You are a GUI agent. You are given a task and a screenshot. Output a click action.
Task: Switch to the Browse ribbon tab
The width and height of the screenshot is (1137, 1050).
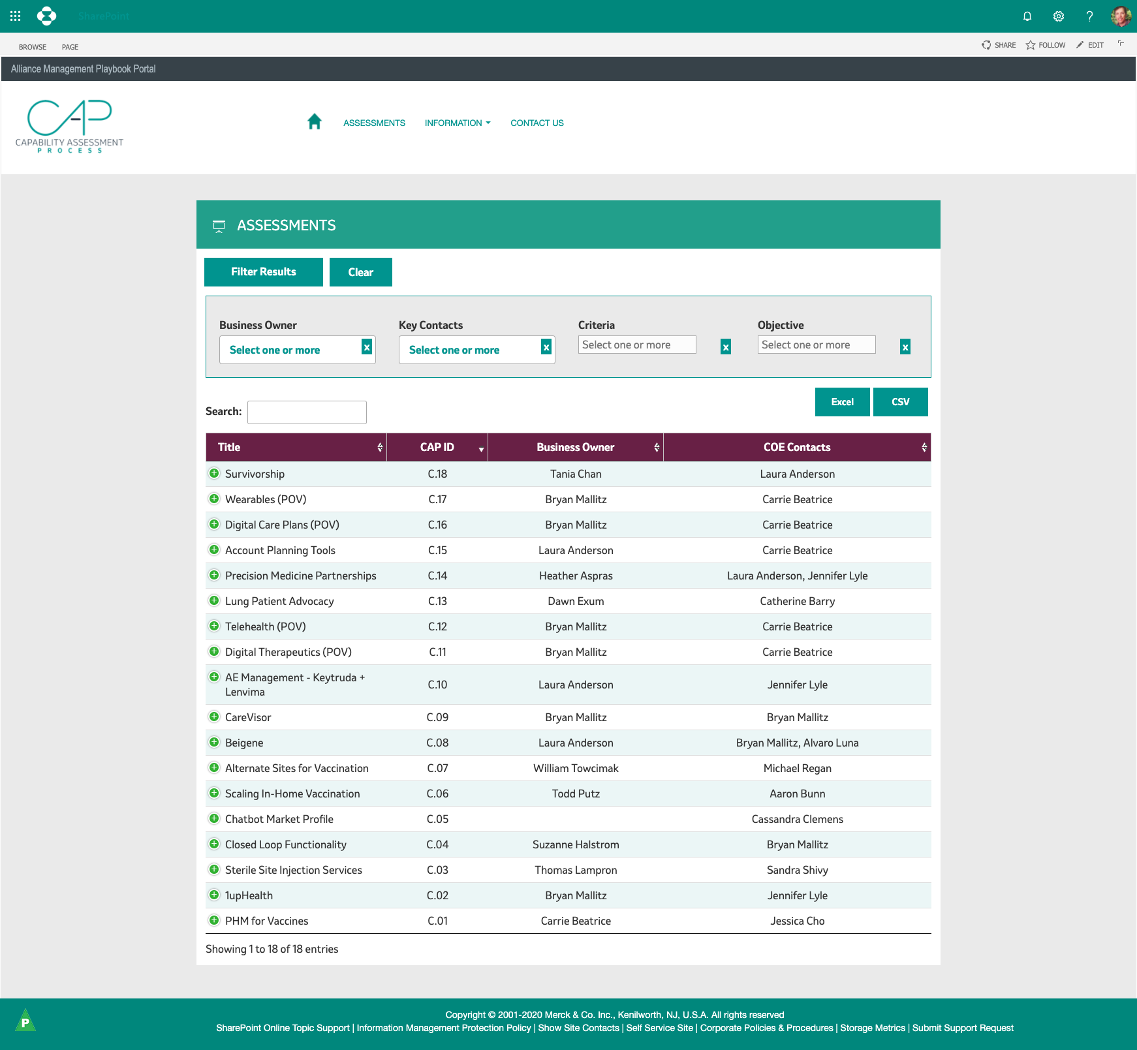click(x=33, y=47)
